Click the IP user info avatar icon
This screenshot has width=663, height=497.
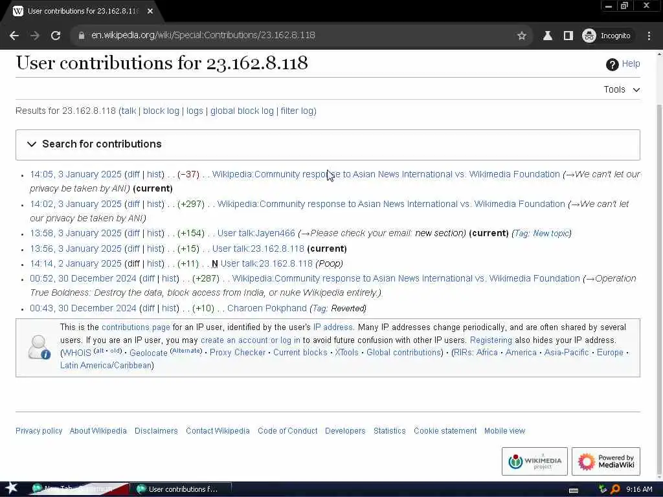coord(39,347)
